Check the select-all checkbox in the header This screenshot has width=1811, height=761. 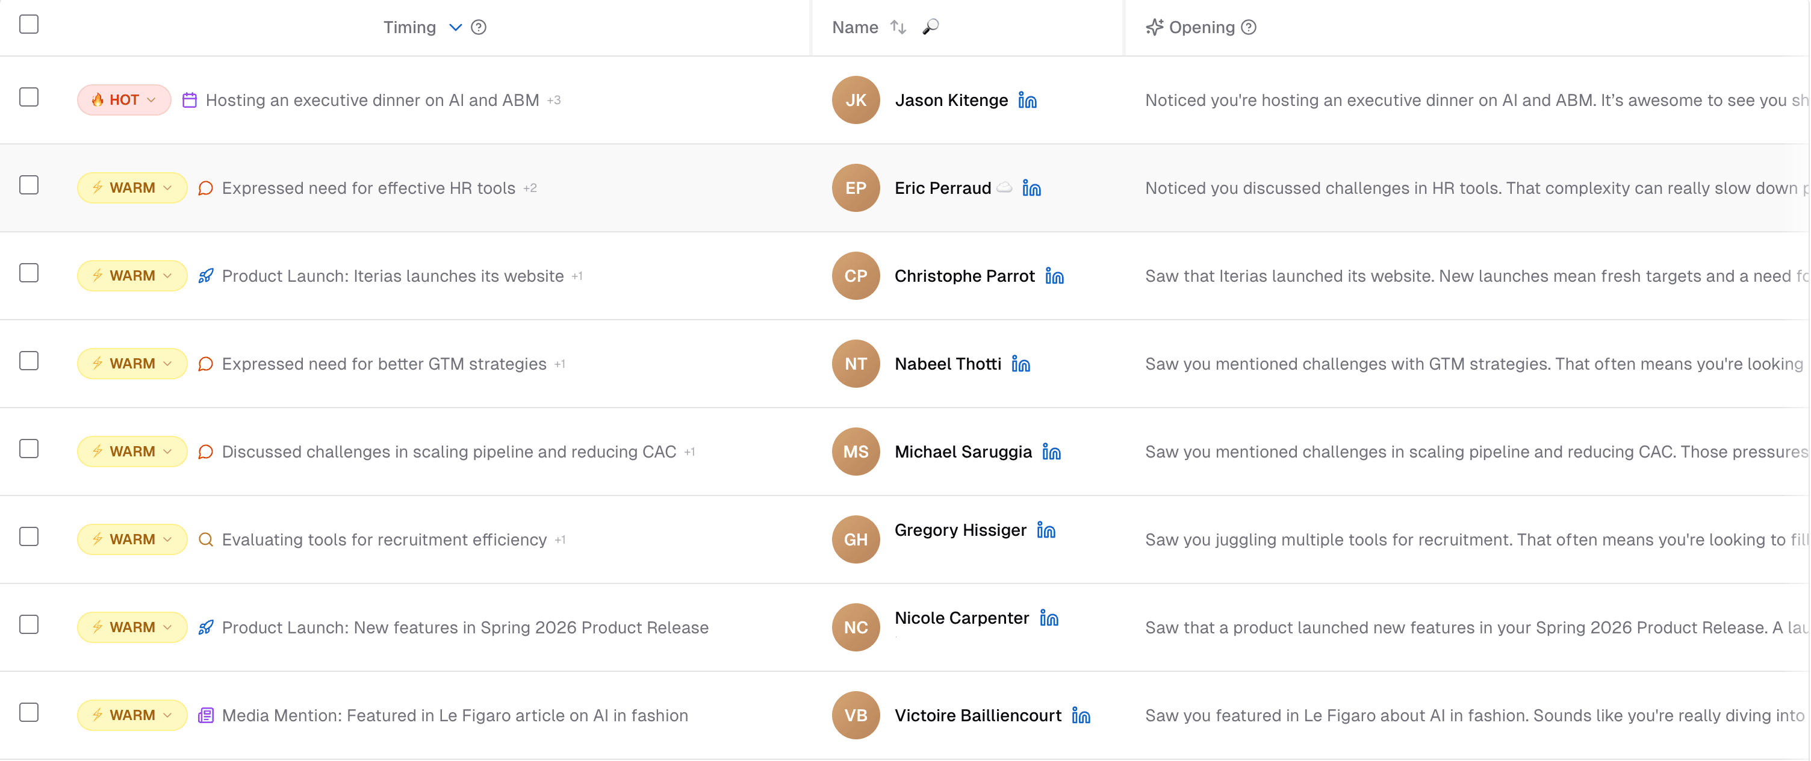pos(29,24)
